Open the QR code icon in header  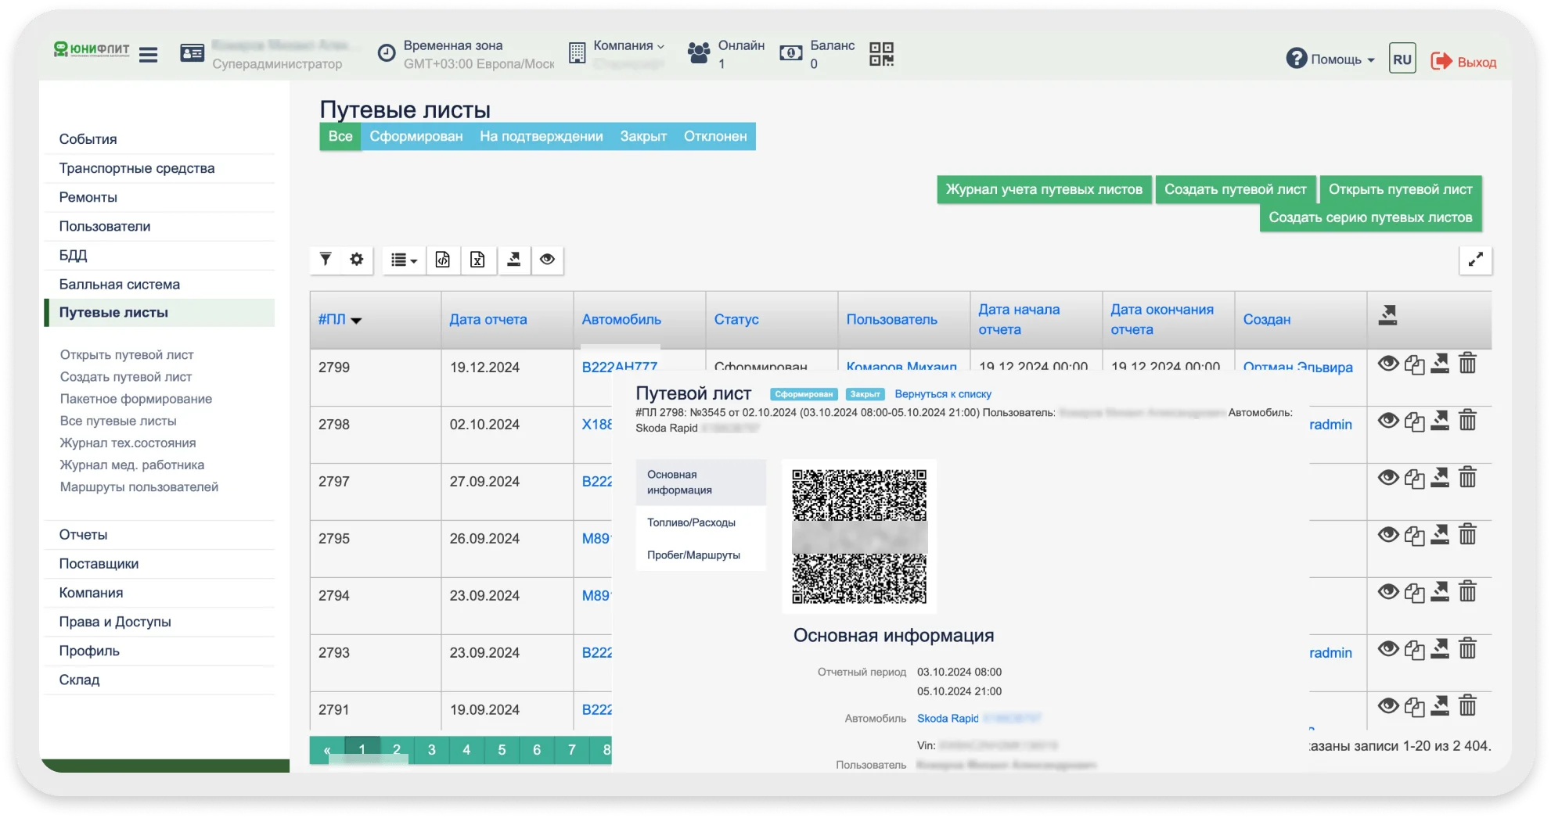881,54
